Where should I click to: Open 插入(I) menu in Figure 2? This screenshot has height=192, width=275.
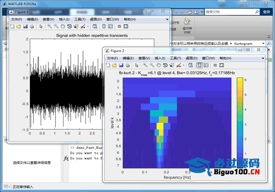pos(160,58)
